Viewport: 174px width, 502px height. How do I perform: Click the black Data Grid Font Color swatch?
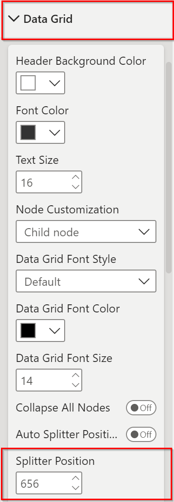point(28,331)
